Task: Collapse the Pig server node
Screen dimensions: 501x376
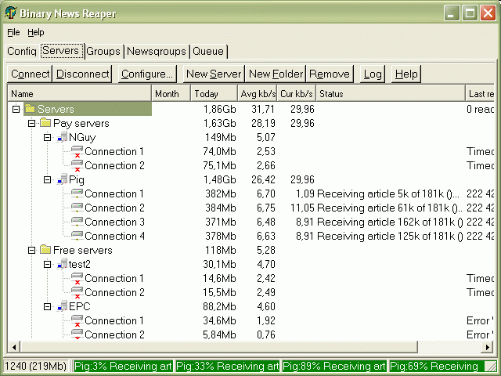Action: click(47, 179)
